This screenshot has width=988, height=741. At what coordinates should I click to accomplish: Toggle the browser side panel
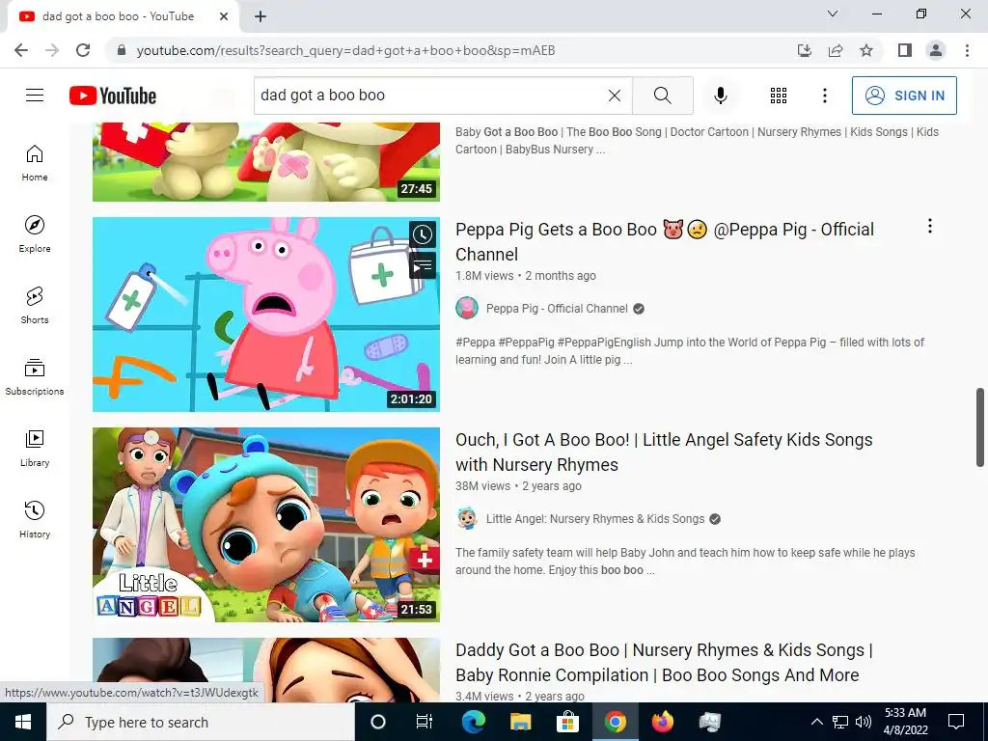tap(905, 50)
